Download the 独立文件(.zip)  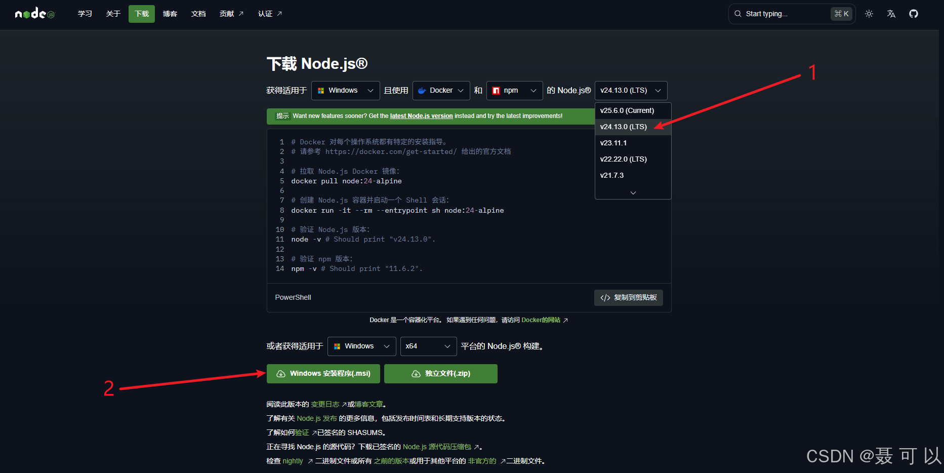click(441, 374)
